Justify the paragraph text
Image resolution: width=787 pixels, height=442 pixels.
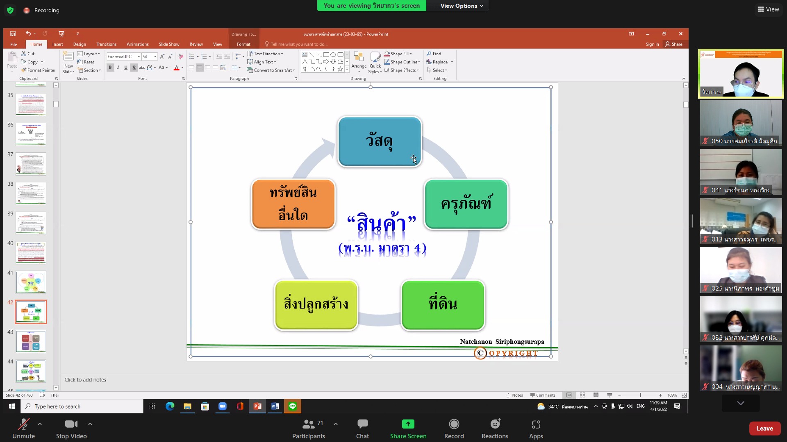point(215,68)
